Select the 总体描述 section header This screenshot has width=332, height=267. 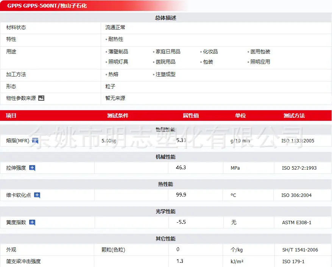point(165,18)
